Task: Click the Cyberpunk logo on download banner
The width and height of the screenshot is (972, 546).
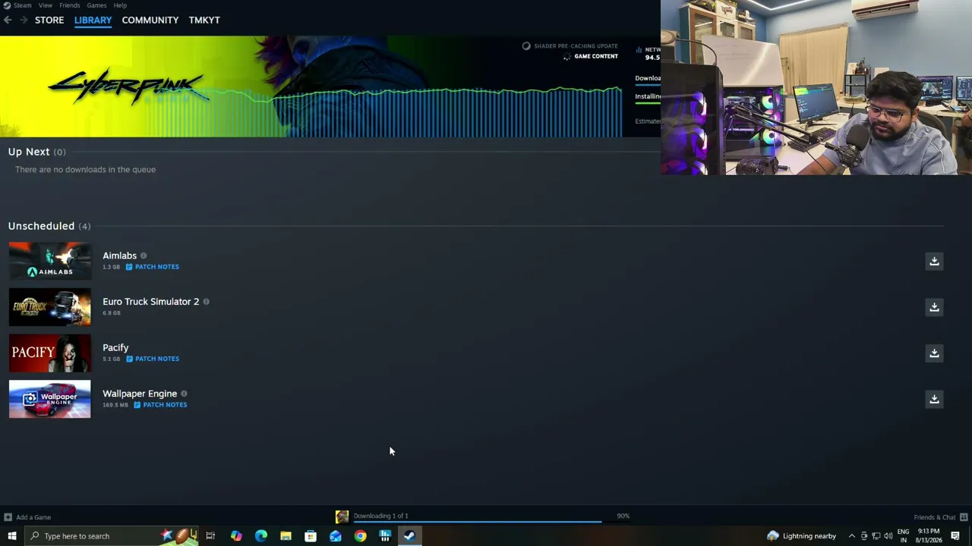Action: click(x=128, y=86)
